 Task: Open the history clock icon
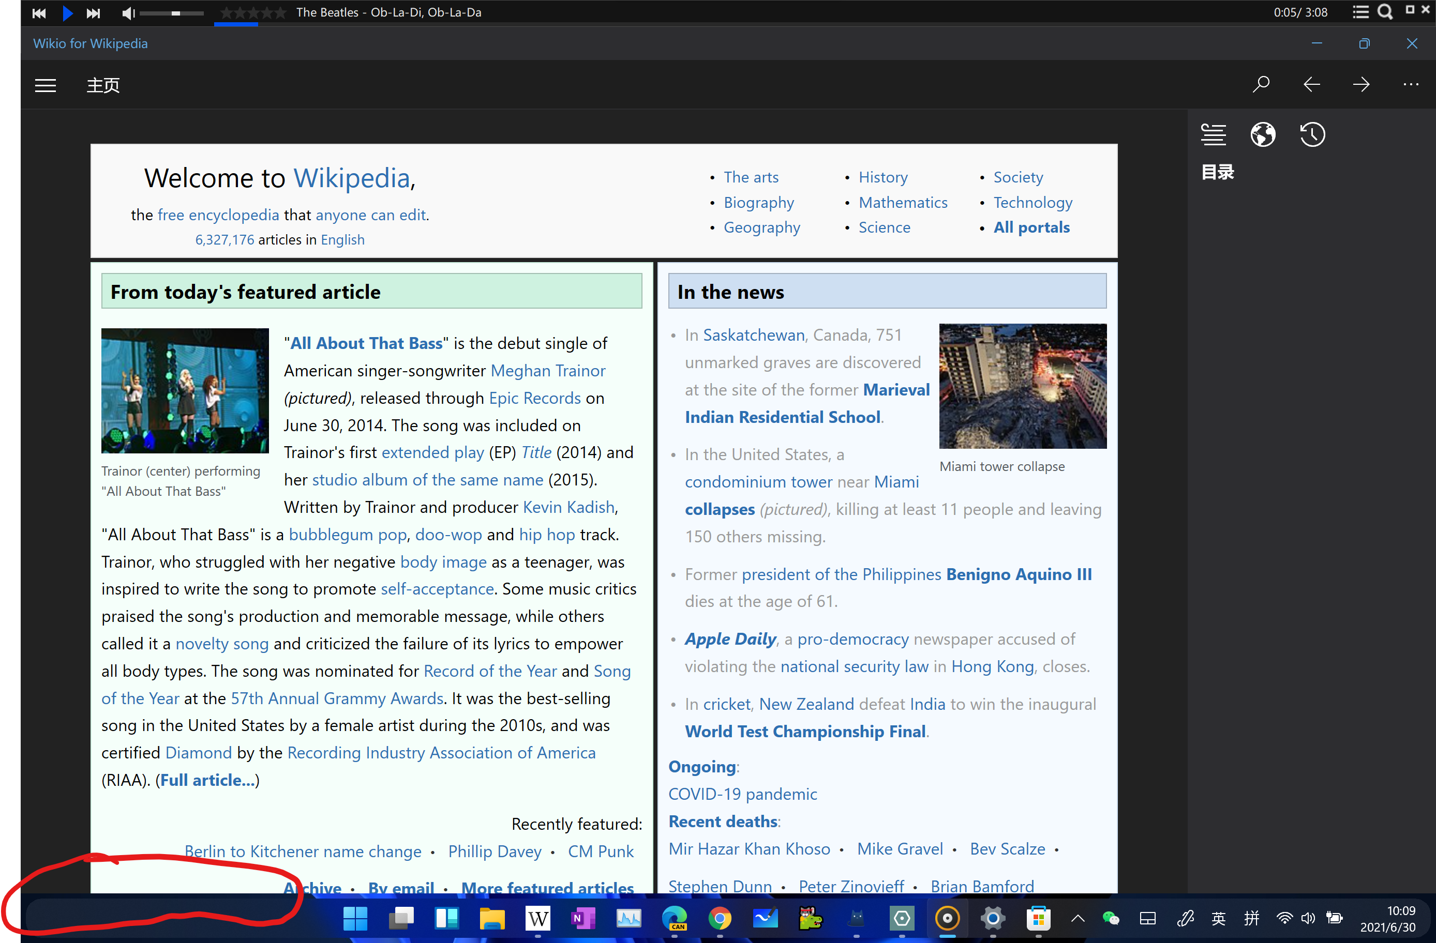pyautogui.click(x=1312, y=134)
